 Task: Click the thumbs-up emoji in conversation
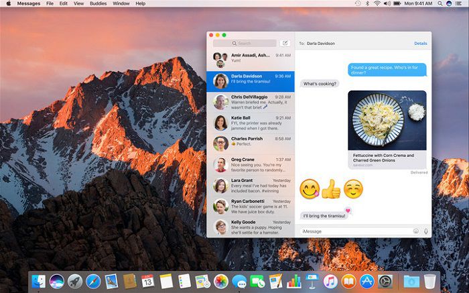331,189
